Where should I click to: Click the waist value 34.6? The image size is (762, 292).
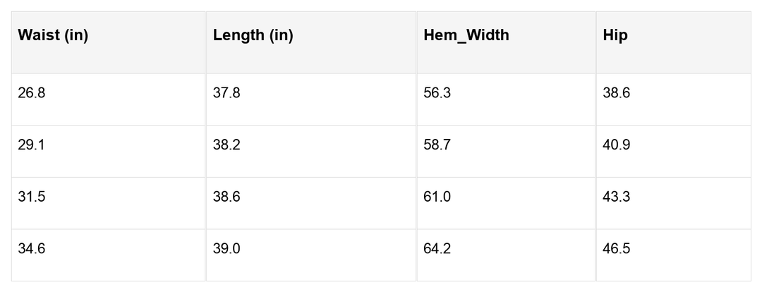coord(32,249)
